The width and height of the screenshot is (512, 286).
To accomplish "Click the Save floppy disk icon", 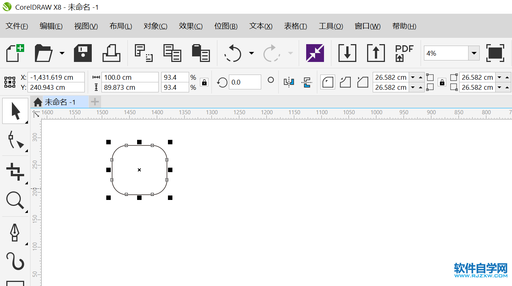I will [x=83, y=53].
